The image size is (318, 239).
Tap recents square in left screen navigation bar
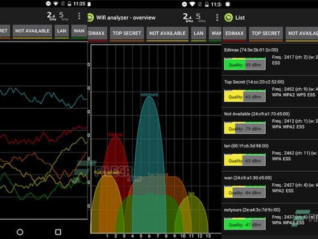tap(58, 232)
